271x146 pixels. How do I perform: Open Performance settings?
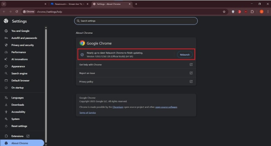[18, 52]
